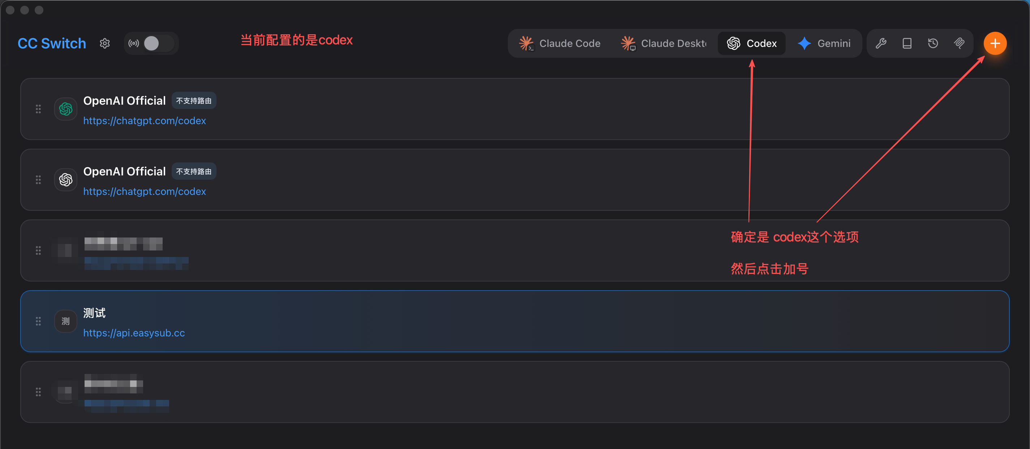Click the 测 avatar icon

point(65,321)
